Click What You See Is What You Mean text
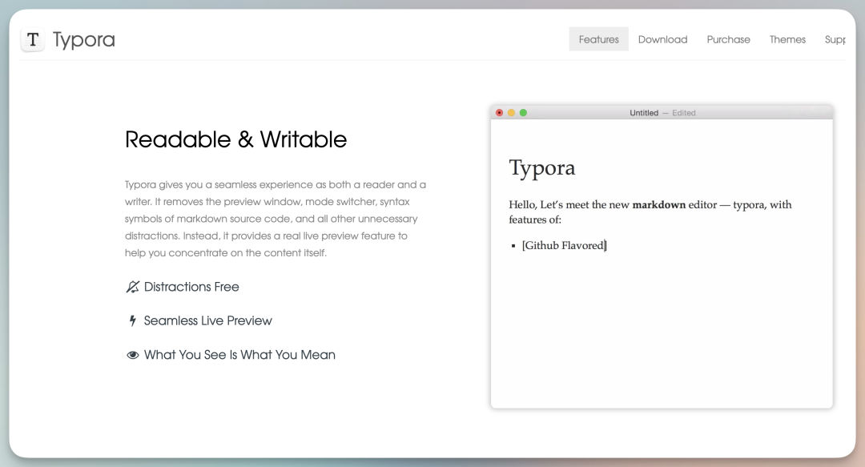The height and width of the screenshot is (467, 865). (239, 355)
